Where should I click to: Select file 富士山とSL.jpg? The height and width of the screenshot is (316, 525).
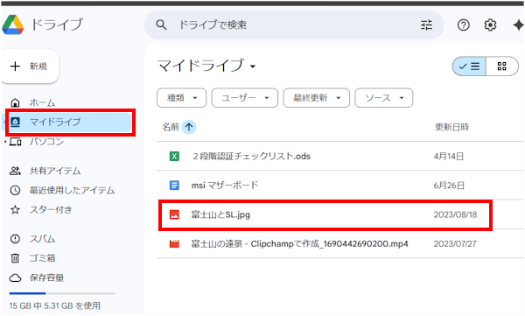(x=340, y=214)
